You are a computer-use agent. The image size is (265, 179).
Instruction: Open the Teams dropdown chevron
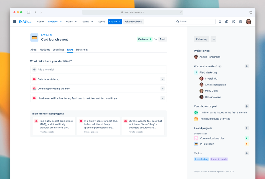pyautogui.click(x=92, y=22)
